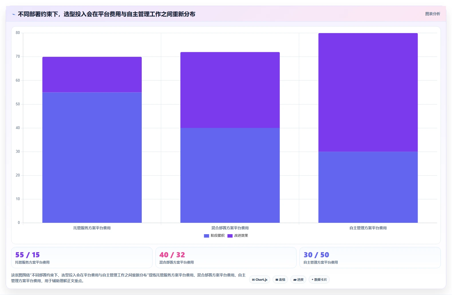Select the 40 / 32 data card
The width and height of the screenshot is (452, 295).
[226, 258]
